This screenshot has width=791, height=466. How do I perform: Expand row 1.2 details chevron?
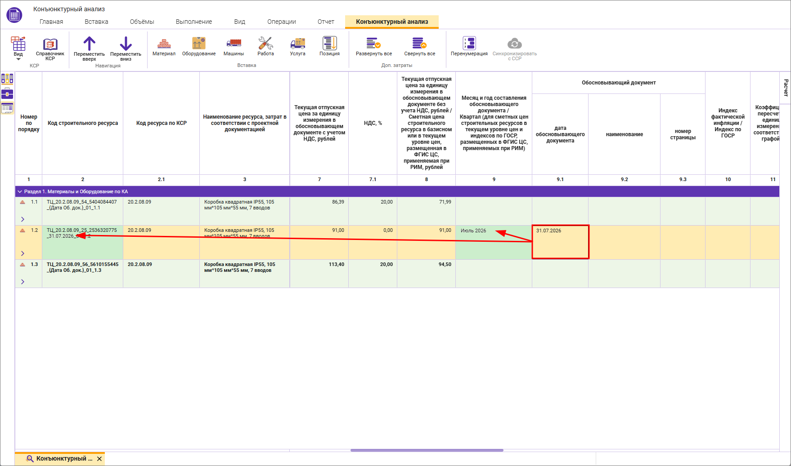tap(22, 253)
